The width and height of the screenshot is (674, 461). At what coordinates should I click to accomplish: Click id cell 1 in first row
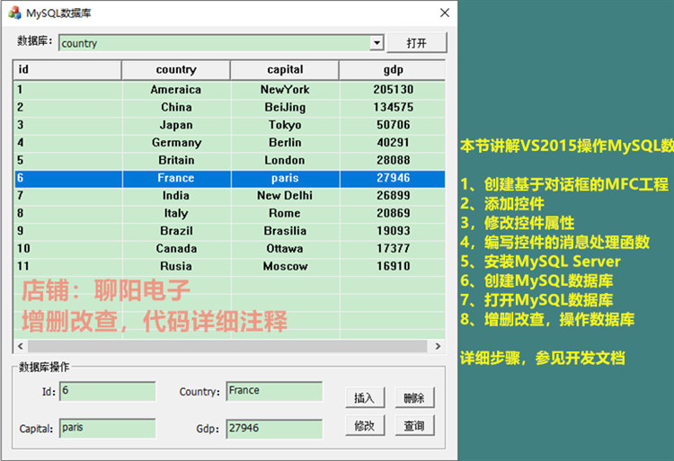pos(68,89)
